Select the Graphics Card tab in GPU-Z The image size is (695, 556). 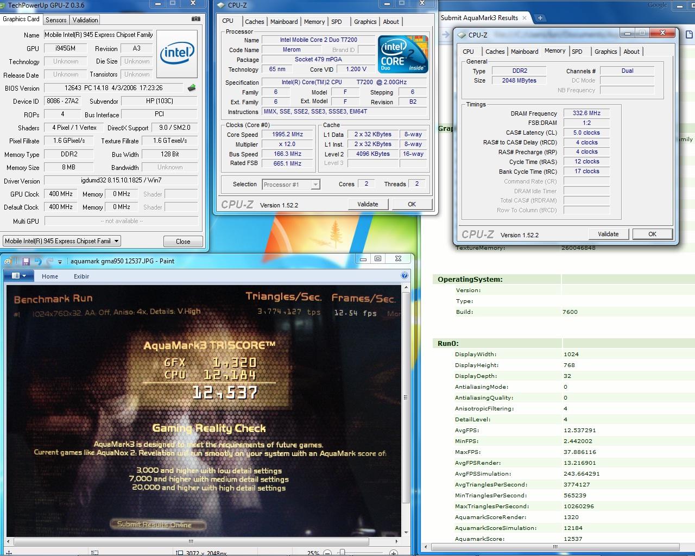21,19
